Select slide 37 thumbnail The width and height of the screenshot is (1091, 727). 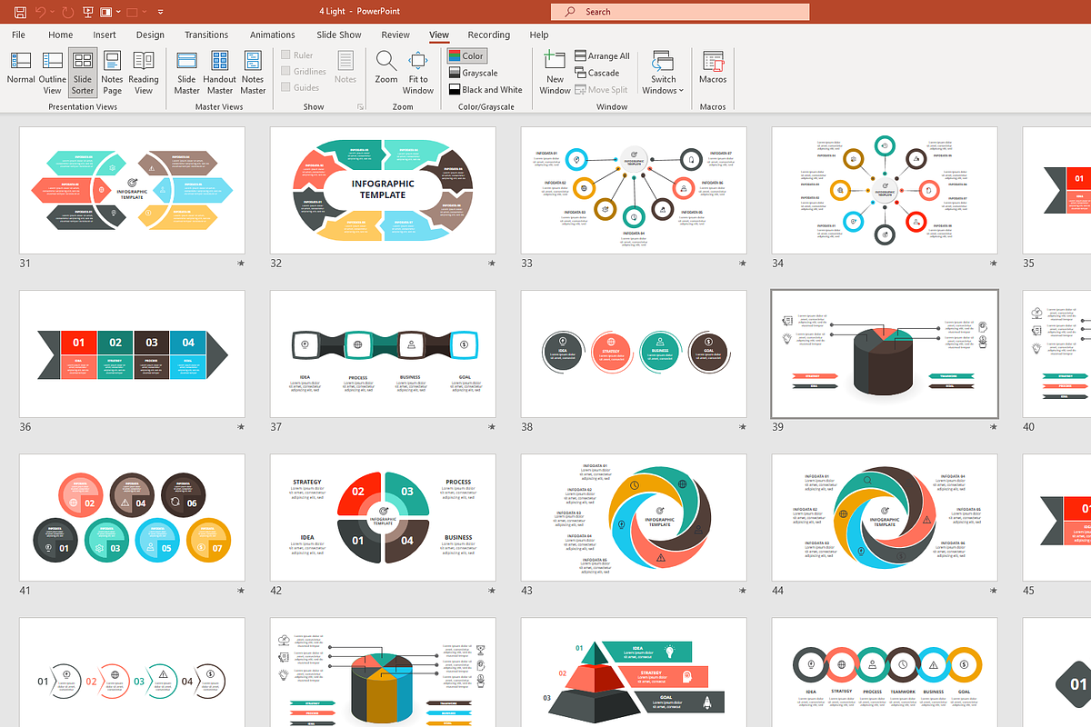pos(383,354)
